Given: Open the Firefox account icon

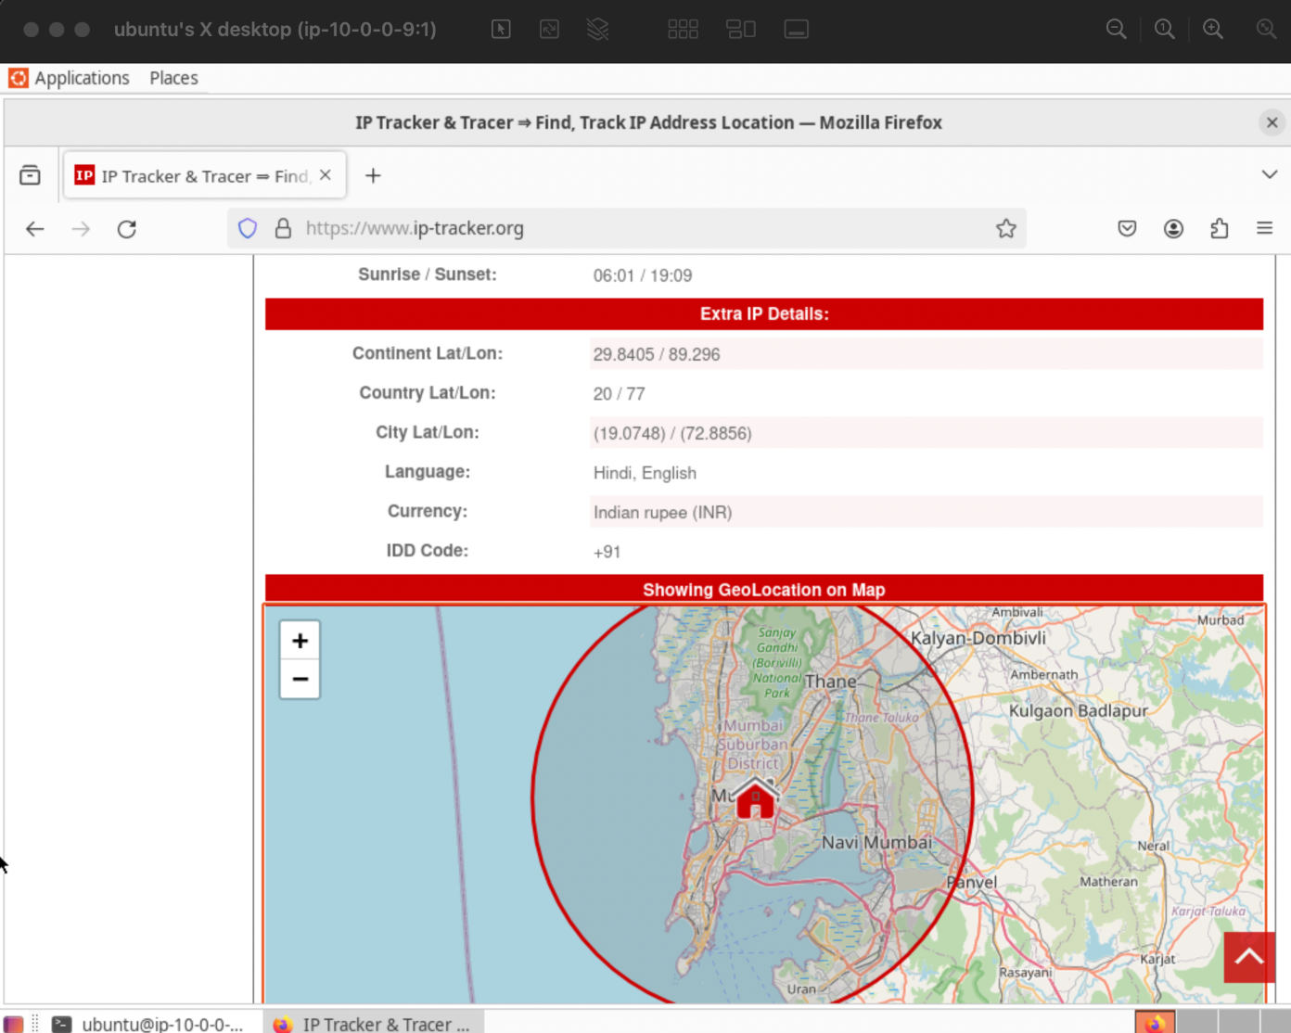Looking at the screenshot, I should (1173, 228).
